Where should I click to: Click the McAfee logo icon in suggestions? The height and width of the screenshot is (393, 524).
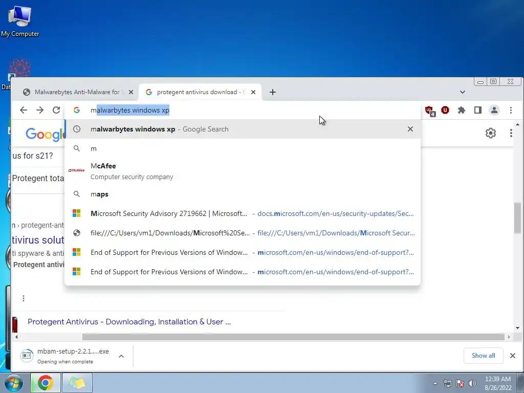77,170
